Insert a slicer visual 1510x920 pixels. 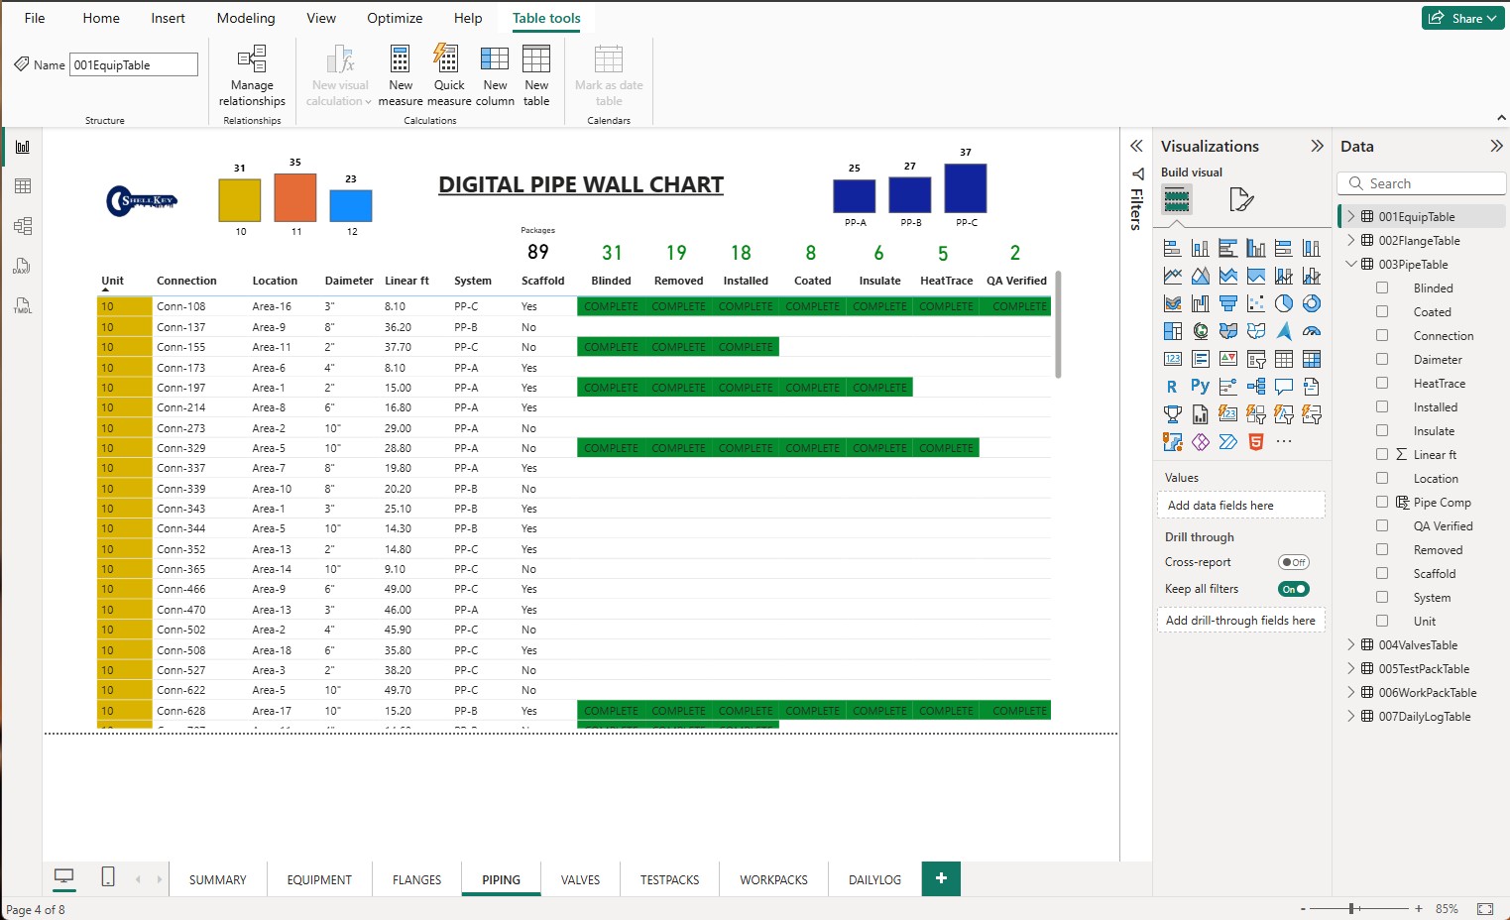point(1256,359)
